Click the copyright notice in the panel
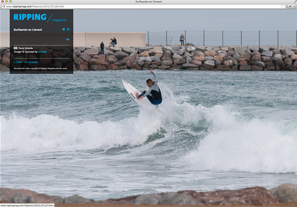 click(41, 68)
